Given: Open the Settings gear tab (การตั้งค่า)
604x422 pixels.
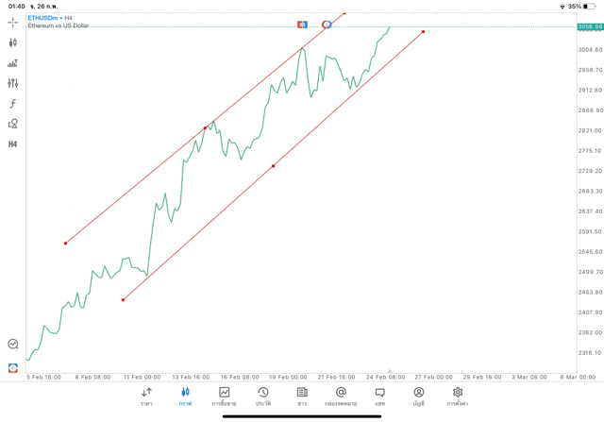Looking at the screenshot, I should point(458,396).
